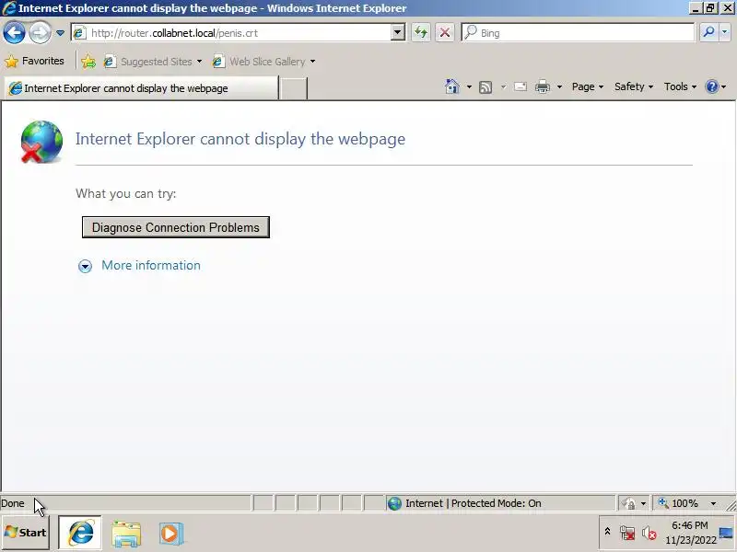Go to the Home page icon
737x552 pixels.
pyautogui.click(x=452, y=86)
